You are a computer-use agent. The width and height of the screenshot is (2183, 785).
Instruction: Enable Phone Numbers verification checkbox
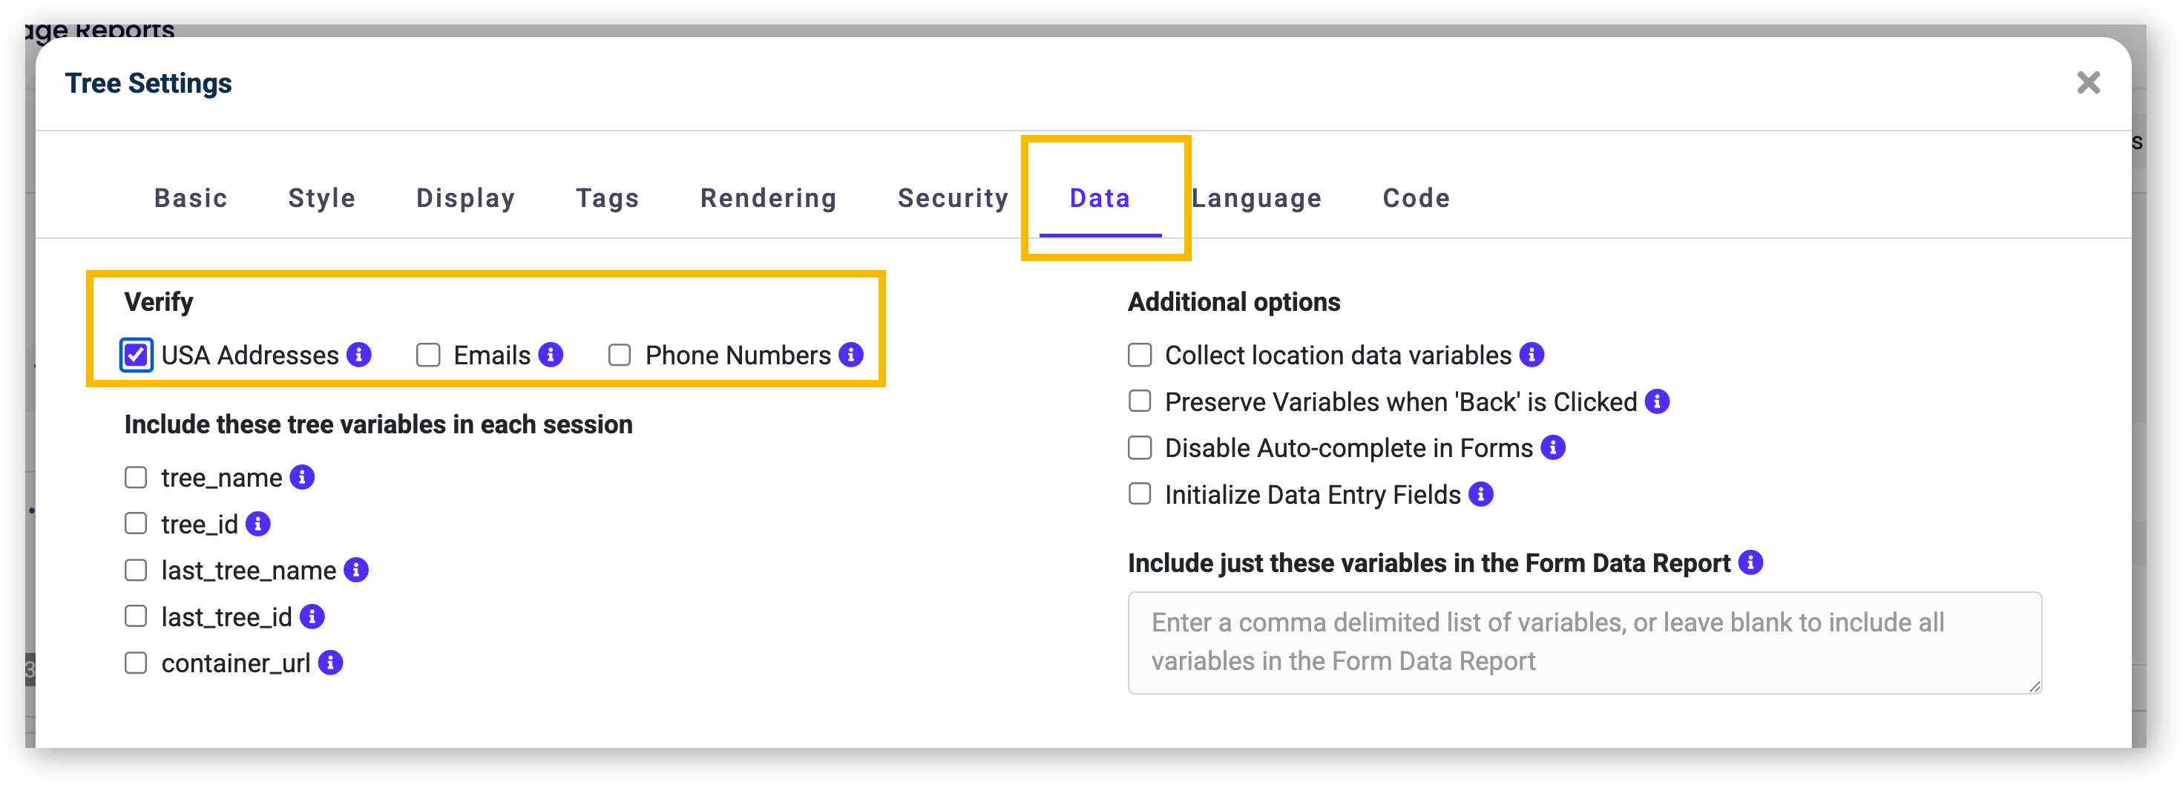coord(620,355)
